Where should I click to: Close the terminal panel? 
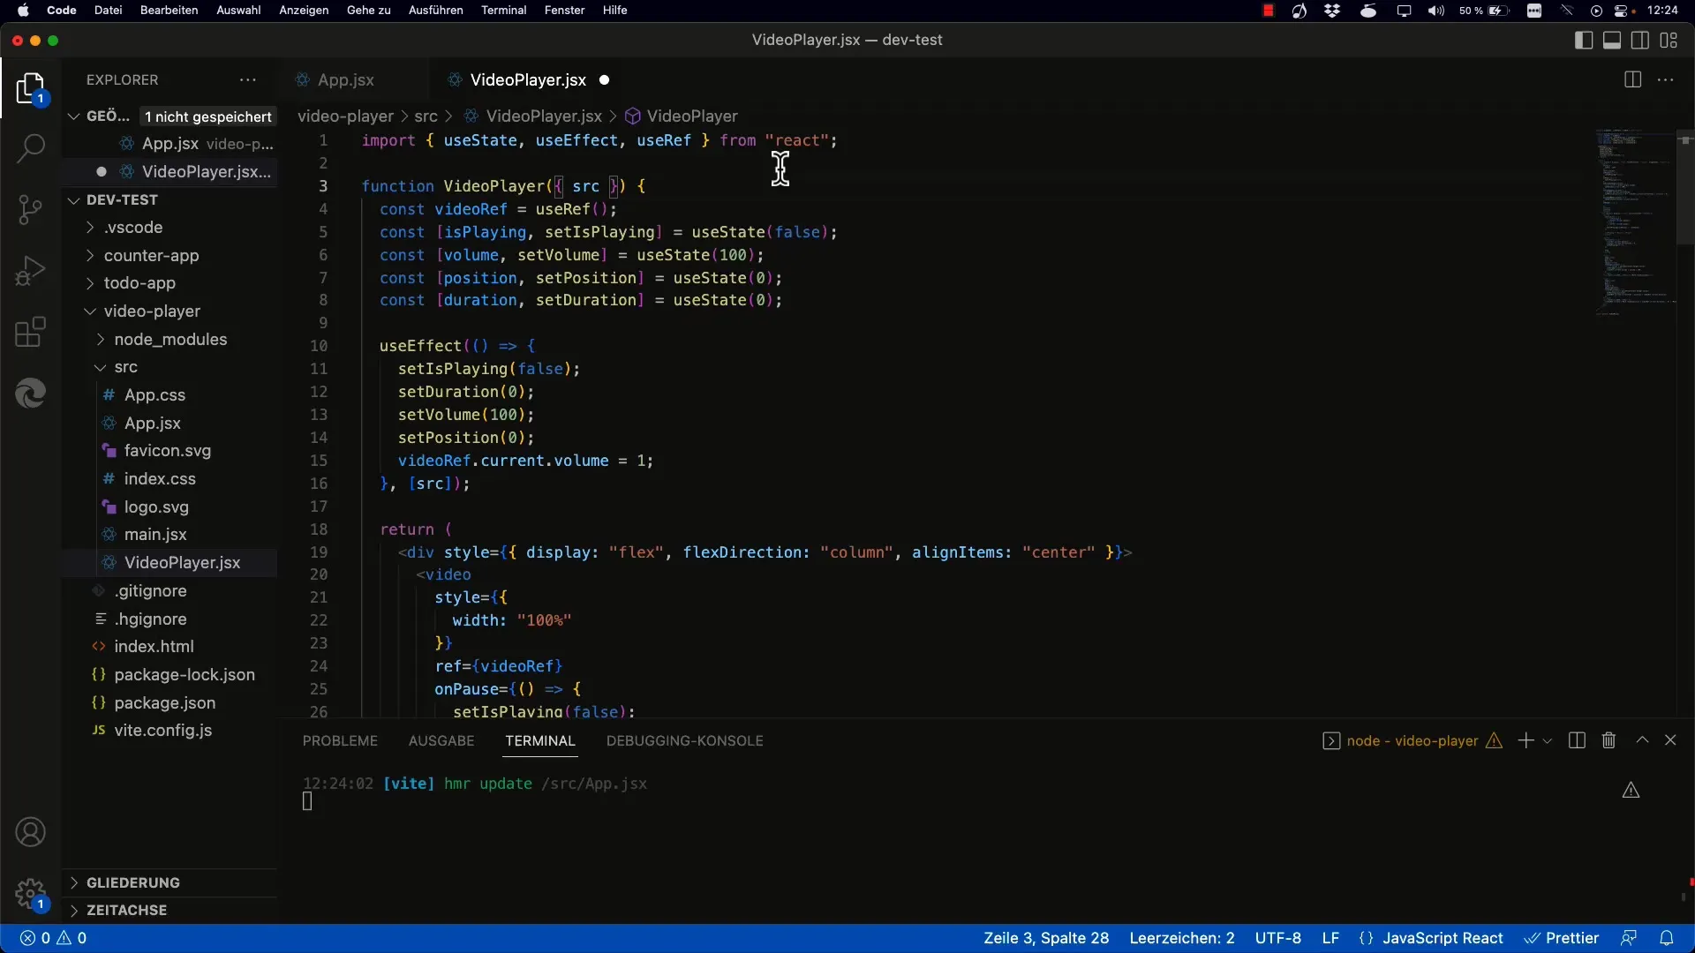[1670, 740]
